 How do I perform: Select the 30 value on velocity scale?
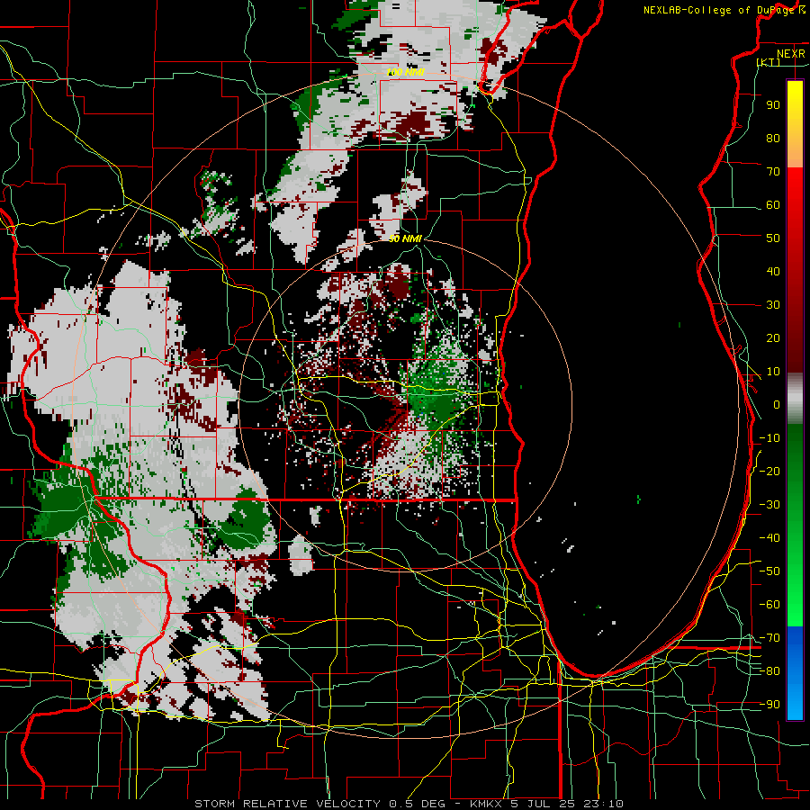773,305
